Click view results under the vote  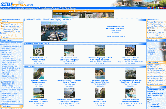click(155, 107)
